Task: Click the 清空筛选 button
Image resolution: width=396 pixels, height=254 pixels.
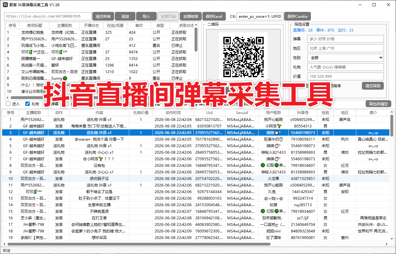Action: pyautogui.click(x=373, y=86)
